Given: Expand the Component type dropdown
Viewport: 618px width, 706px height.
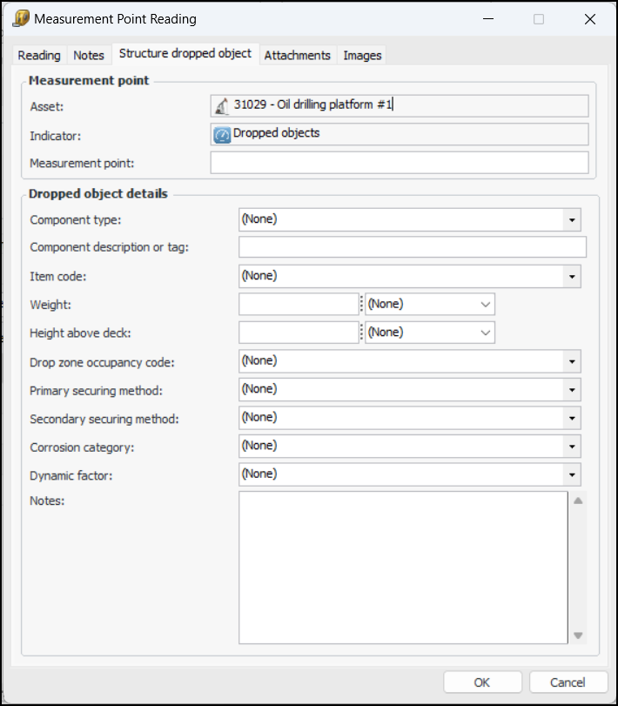Looking at the screenshot, I should coord(572,220).
